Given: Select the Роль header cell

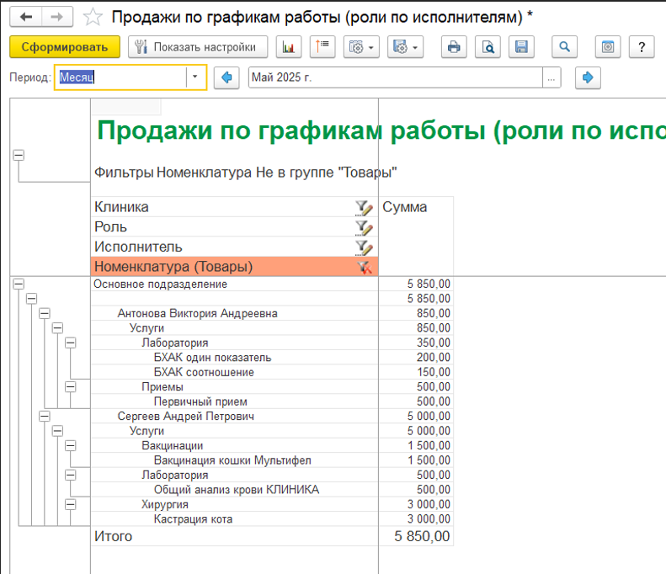Looking at the screenshot, I should point(234,226).
